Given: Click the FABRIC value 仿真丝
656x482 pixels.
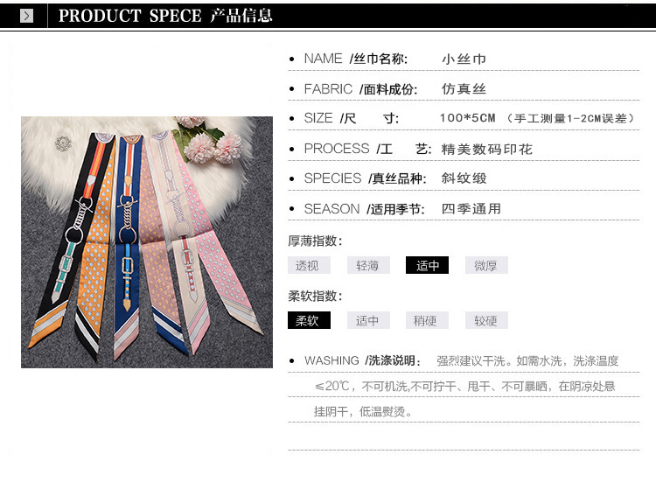Looking at the screenshot, I should point(464,88).
